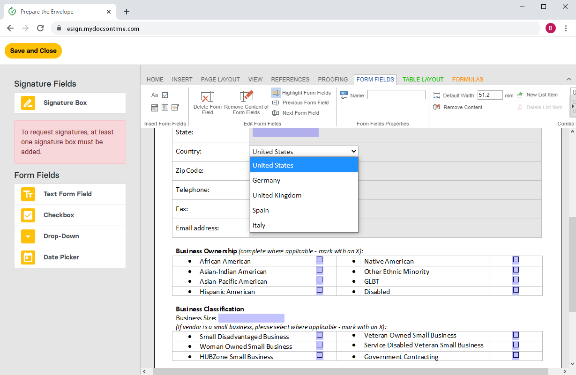Click the Save and Close button
576x375 pixels.
click(x=33, y=51)
